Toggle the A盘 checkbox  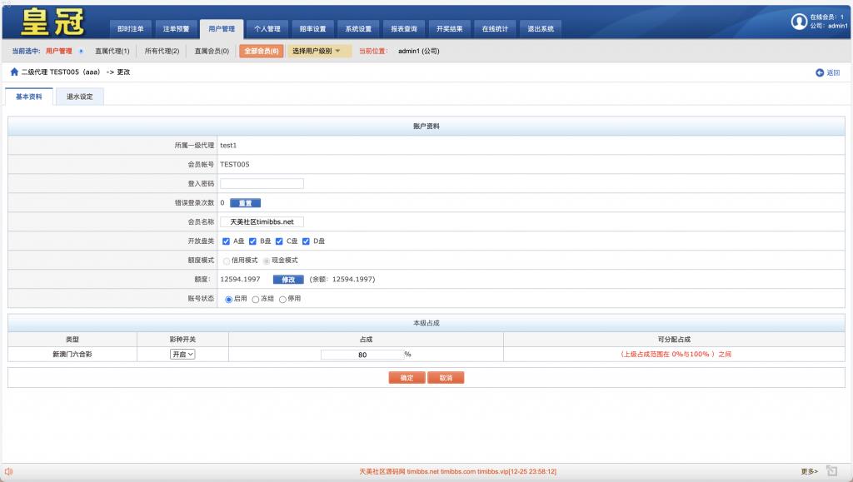coord(226,241)
